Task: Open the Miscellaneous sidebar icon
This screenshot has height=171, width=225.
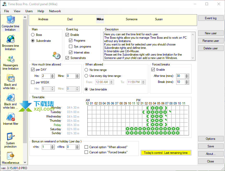Action: (x=11, y=156)
